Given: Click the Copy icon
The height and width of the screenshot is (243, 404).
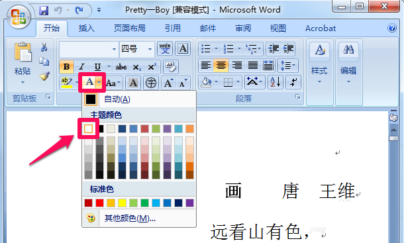Looking at the screenshot, I should 44,62.
